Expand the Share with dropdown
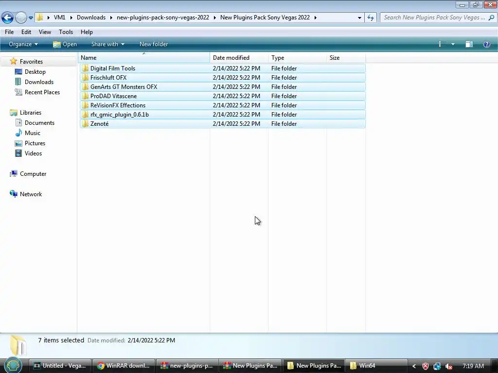The height and width of the screenshot is (373, 498). [x=107, y=44]
